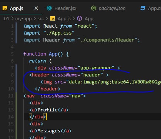The width and height of the screenshot is (161, 139).
Task: Click the "react" string on line 1
Action: coord(84,26)
